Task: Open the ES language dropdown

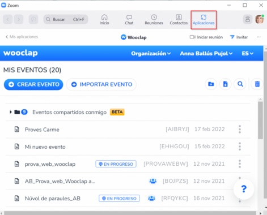Action: [x=247, y=54]
